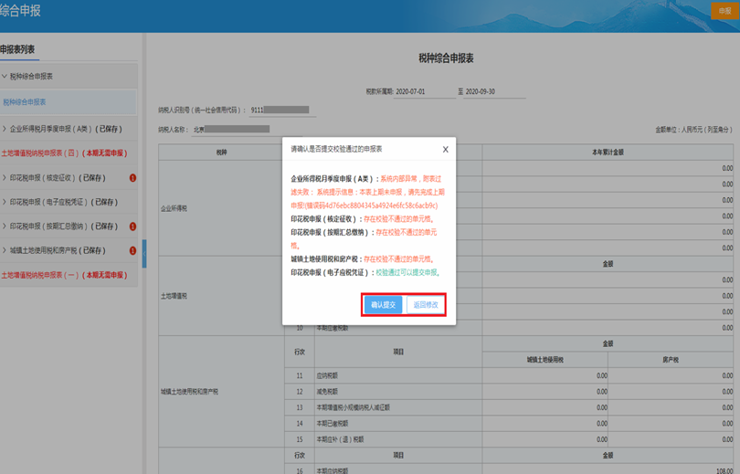Click error badge beside 印花税申报（核定征收）
This screenshot has height=474, width=740.
(132, 178)
